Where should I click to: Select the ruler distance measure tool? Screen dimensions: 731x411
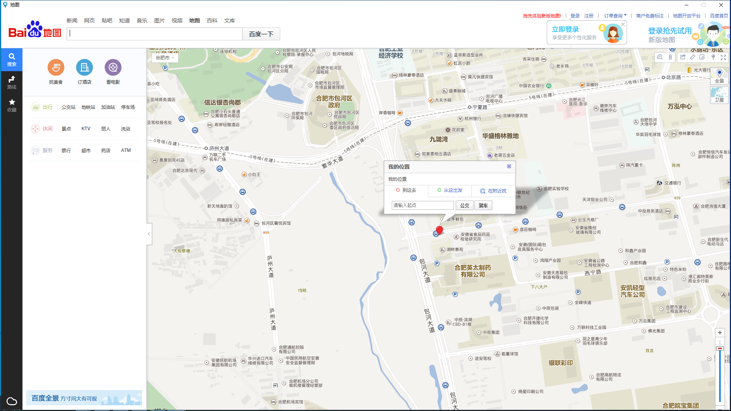[x=693, y=57]
